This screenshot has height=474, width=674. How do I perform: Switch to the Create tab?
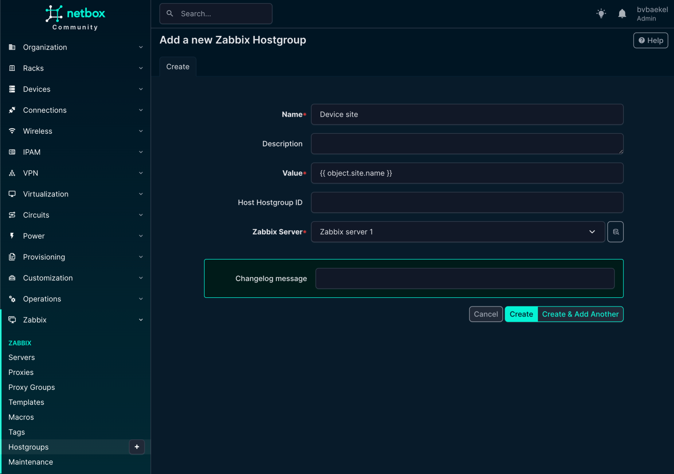tap(178, 66)
